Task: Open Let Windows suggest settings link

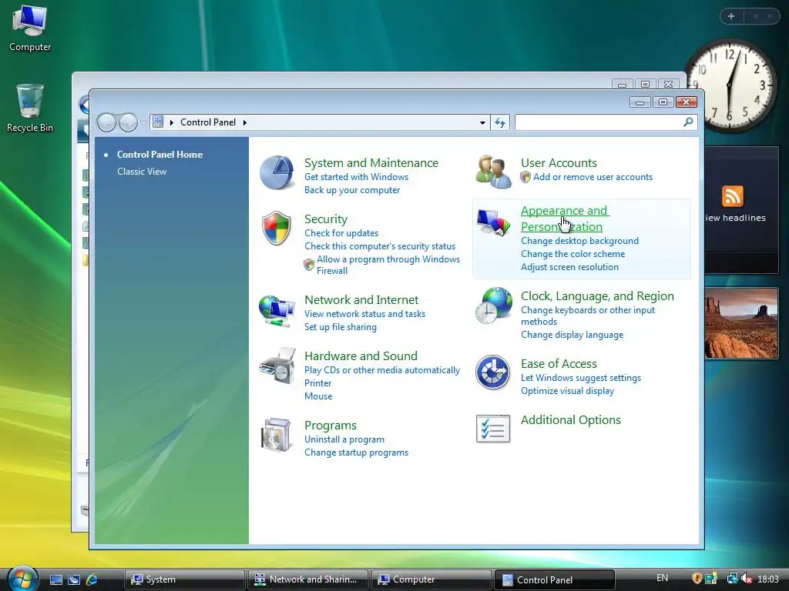Action: pos(581,378)
